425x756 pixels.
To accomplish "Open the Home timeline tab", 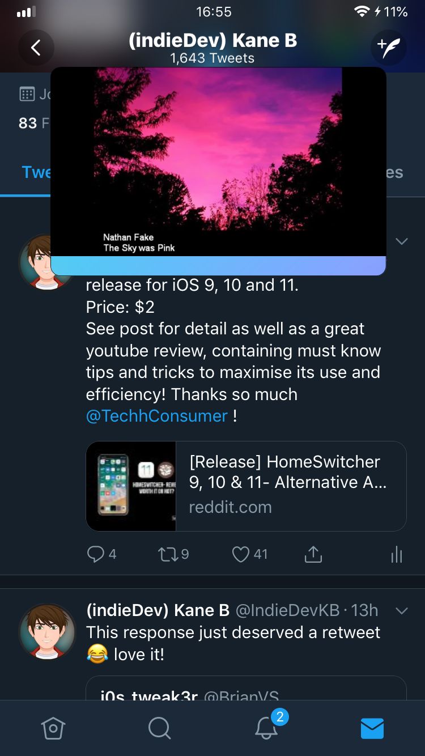I will [x=53, y=728].
